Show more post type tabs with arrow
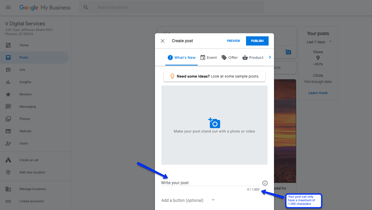This screenshot has width=372, height=210. coord(270,58)
